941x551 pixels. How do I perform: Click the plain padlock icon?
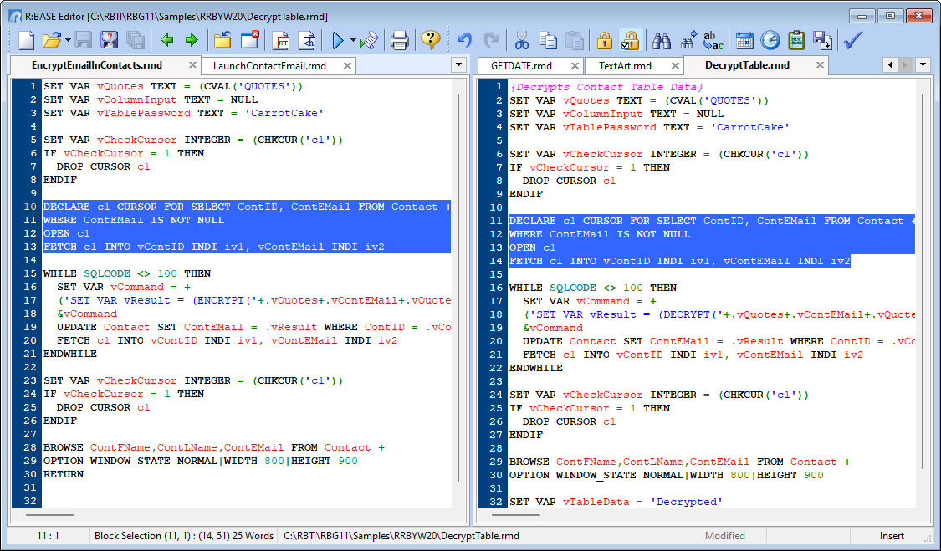[x=605, y=41]
